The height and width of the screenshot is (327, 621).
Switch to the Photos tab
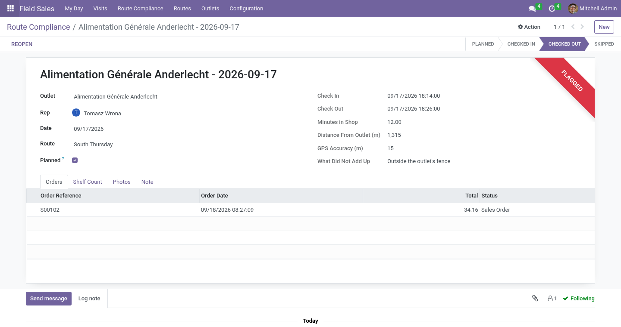(122, 182)
